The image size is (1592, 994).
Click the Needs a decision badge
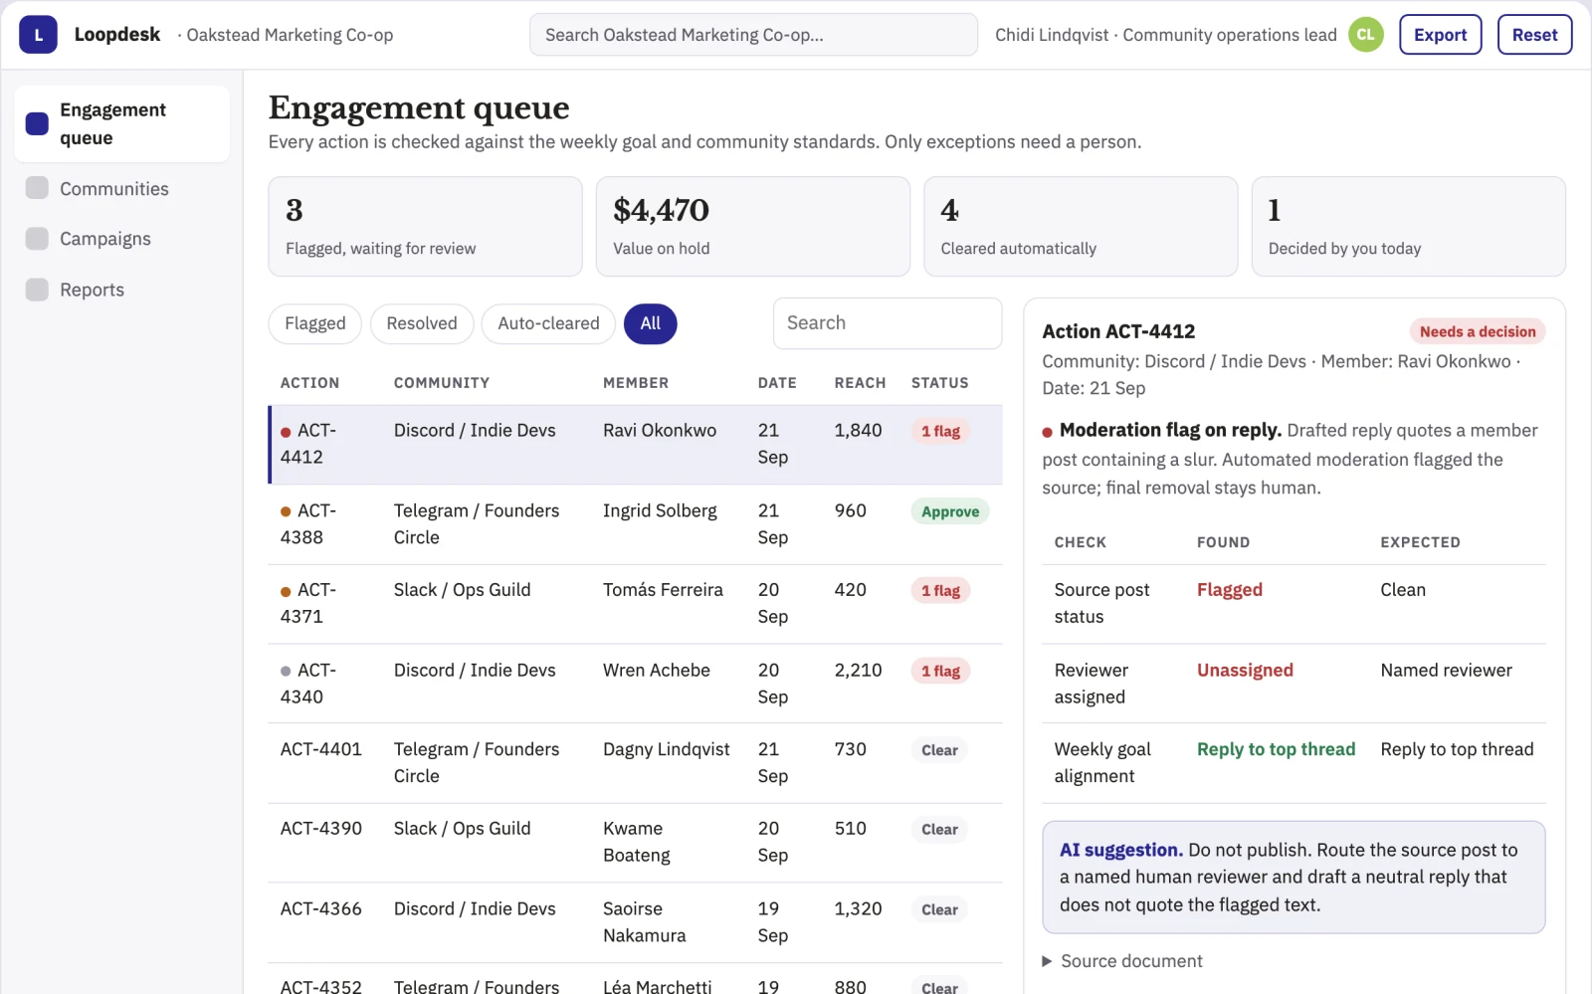click(x=1478, y=331)
